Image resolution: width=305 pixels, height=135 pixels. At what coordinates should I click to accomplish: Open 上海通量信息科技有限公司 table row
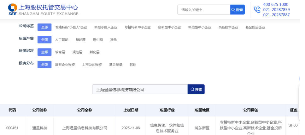(x=85, y=128)
